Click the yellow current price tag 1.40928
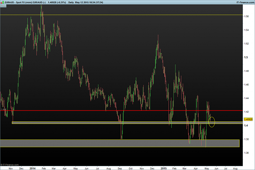 pos(248,119)
